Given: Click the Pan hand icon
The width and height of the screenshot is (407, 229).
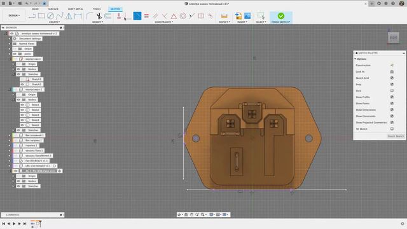Looking at the screenshot, I should 191,214.
